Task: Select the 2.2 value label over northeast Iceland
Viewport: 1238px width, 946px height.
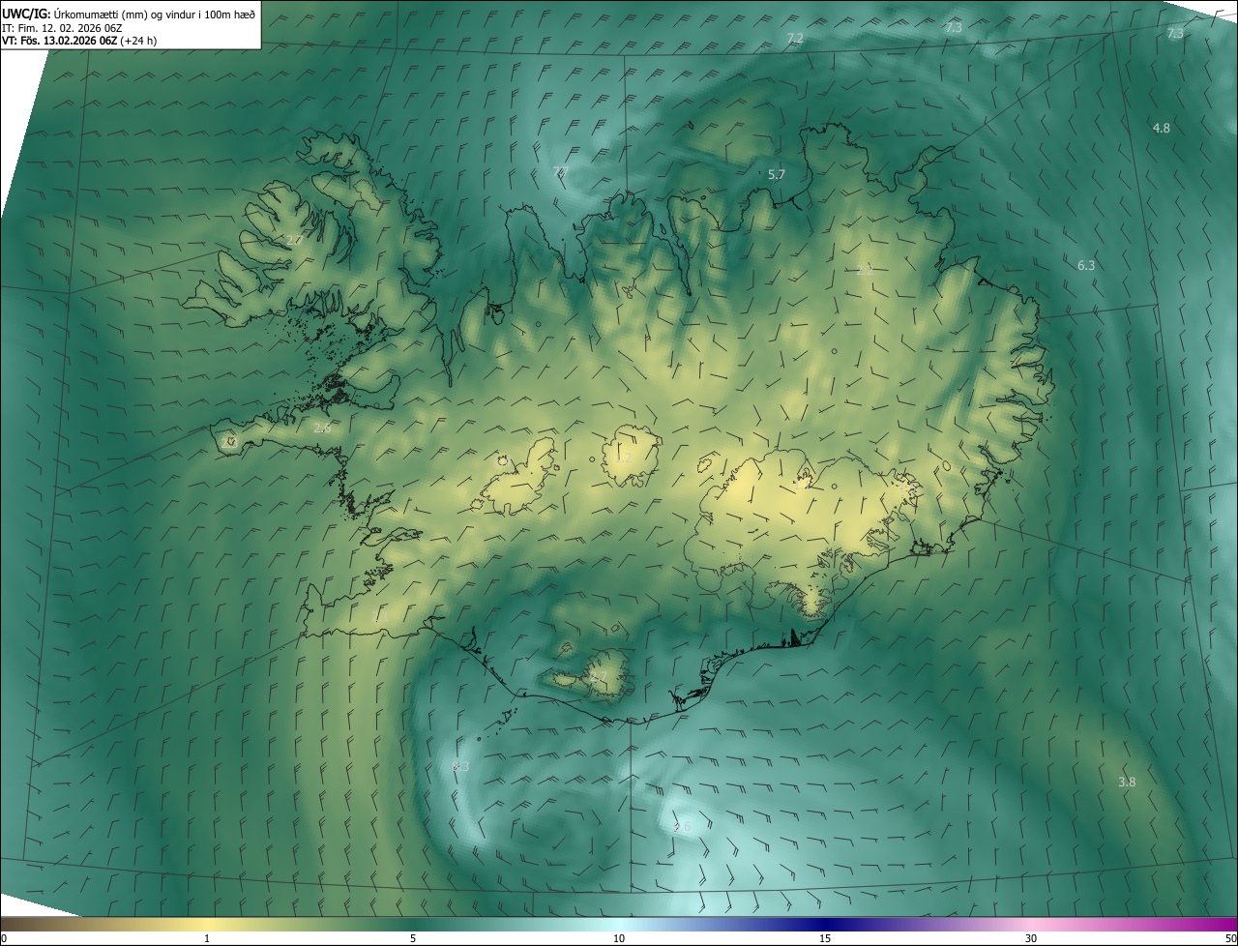Action: point(865,271)
